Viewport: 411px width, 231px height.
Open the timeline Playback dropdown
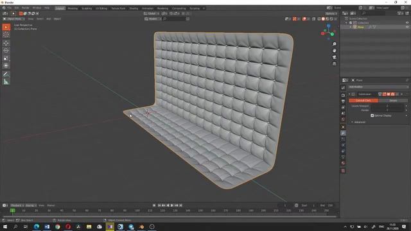(x=17, y=205)
